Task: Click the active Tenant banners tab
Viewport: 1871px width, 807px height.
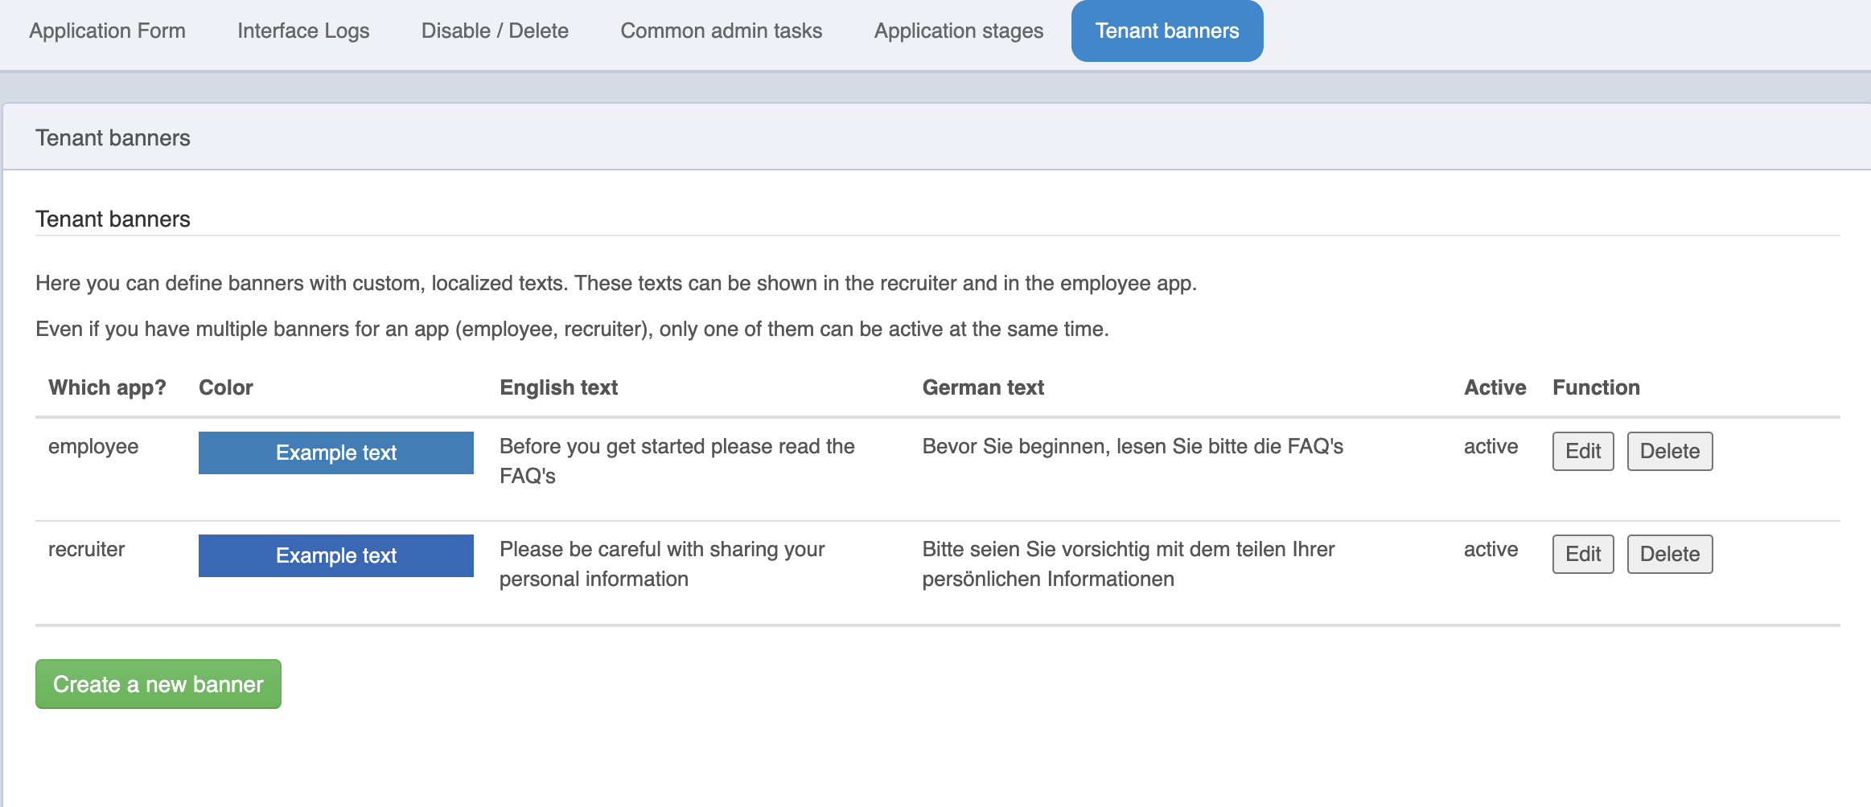Action: click(x=1166, y=31)
